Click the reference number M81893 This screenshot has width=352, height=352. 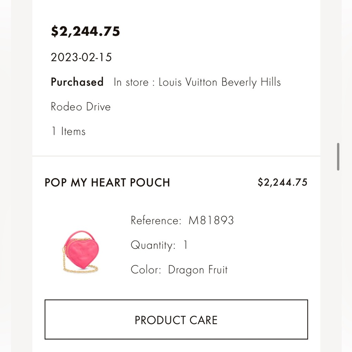pos(210,220)
